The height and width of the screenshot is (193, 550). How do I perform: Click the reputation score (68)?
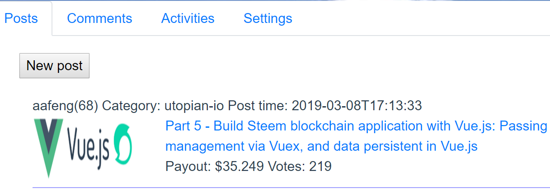pos(85,106)
